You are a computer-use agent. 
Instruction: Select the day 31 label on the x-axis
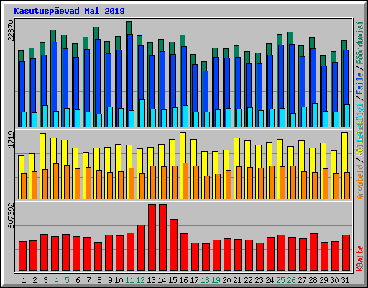point(345,280)
